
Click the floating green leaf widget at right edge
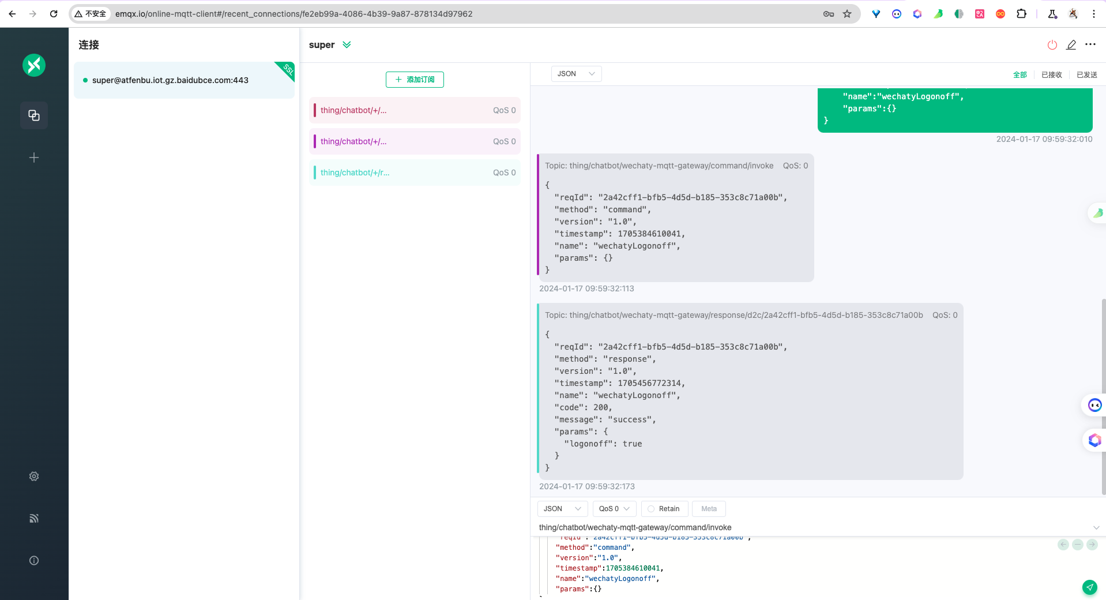pos(1097,213)
